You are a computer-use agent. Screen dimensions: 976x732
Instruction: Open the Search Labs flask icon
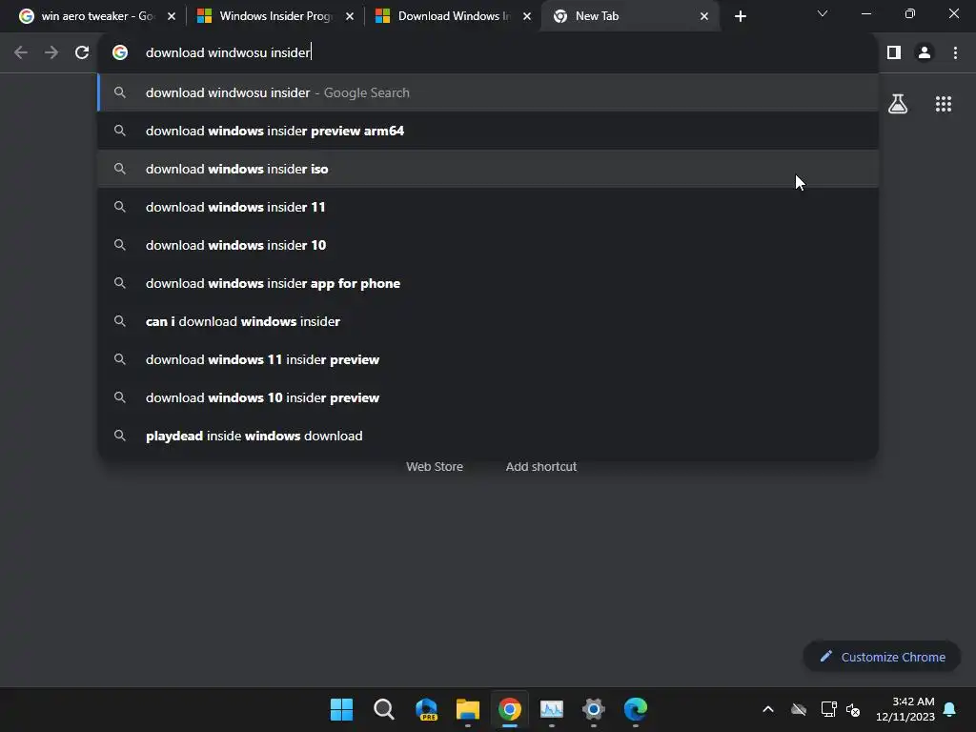pyautogui.click(x=898, y=104)
